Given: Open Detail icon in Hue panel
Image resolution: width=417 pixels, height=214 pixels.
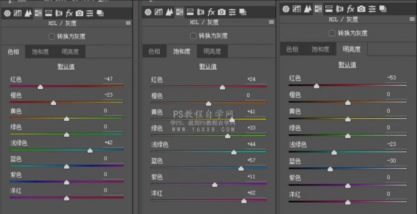Looking at the screenshot, I should pyautogui.click(x=28, y=13).
